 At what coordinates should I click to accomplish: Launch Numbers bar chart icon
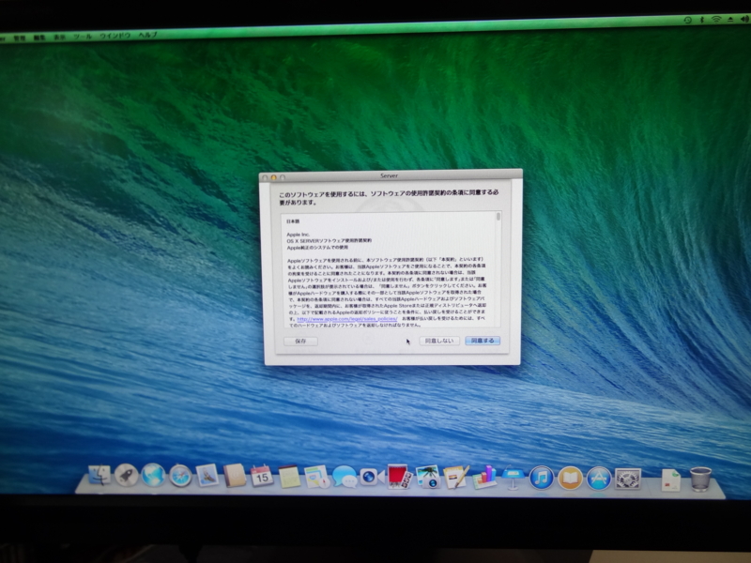pos(484,478)
